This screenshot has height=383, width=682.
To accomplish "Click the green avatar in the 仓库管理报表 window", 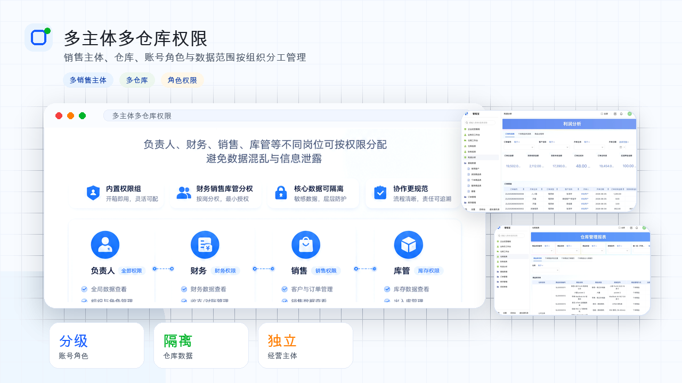I will 644,228.
